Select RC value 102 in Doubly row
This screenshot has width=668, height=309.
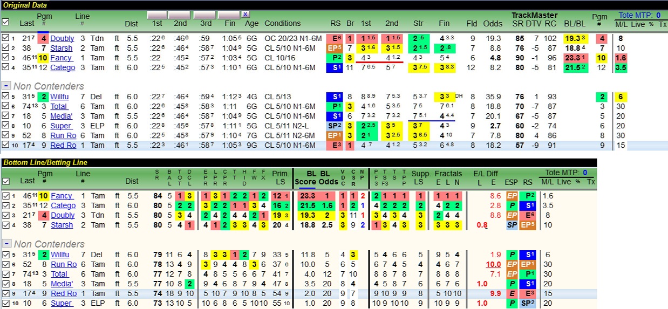click(x=550, y=38)
